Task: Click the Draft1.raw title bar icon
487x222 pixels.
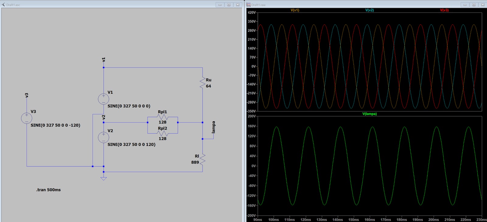Action: point(249,5)
